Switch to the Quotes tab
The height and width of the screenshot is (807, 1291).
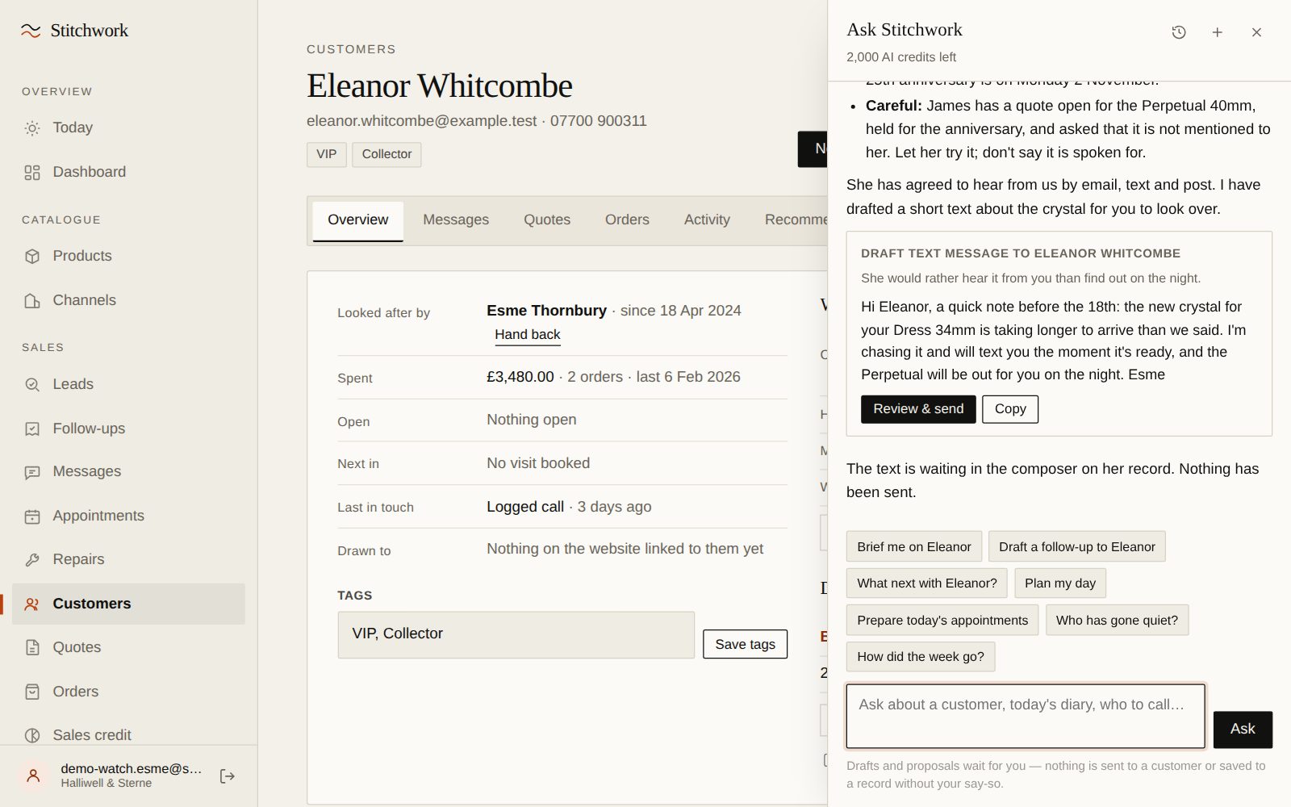click(547, 220)
